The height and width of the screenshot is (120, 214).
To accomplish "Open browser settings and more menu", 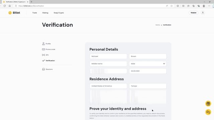I will pyautogui.click(x=209, y=6).
